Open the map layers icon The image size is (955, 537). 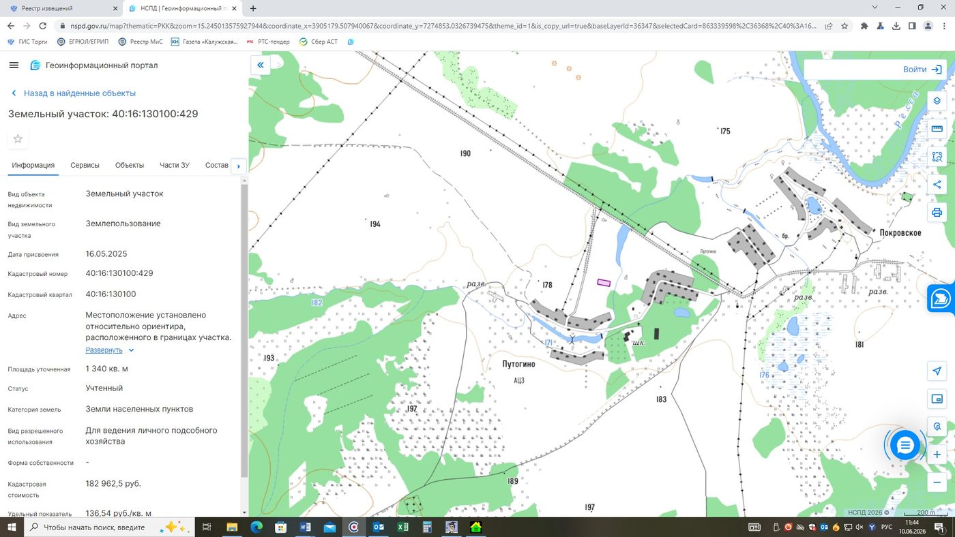click(937, 101)
